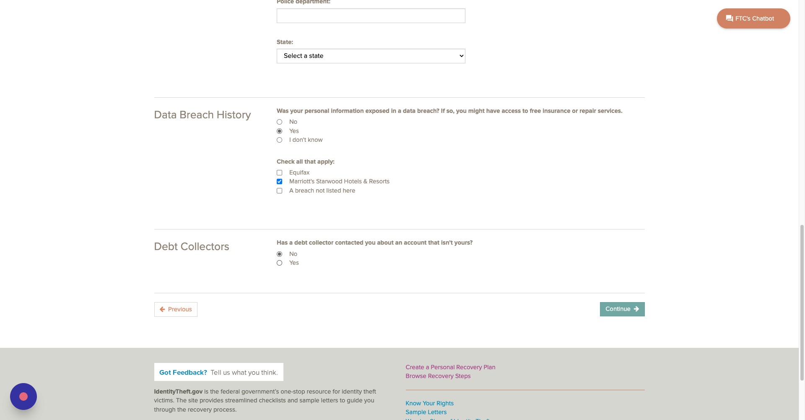Open Browse Recovery Steps link
The width and height of the screenshot is (805, 420).
coord(438,376)
